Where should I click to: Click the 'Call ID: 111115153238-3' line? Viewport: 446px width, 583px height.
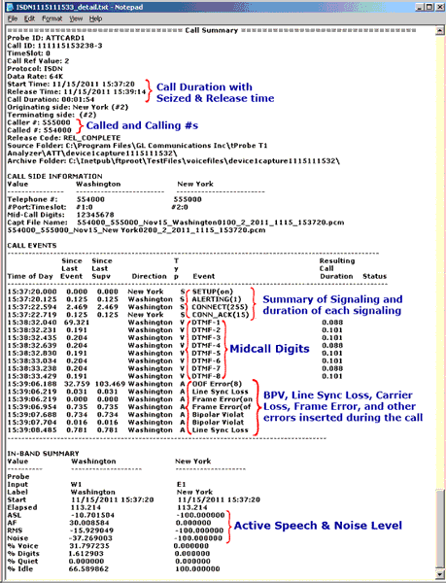tap(54, 46)
